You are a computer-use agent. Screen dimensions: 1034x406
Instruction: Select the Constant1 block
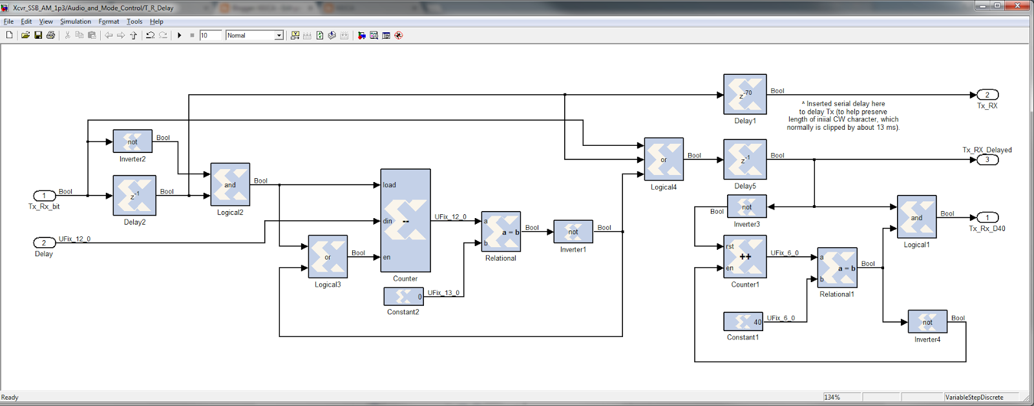(x=743, y=321)
